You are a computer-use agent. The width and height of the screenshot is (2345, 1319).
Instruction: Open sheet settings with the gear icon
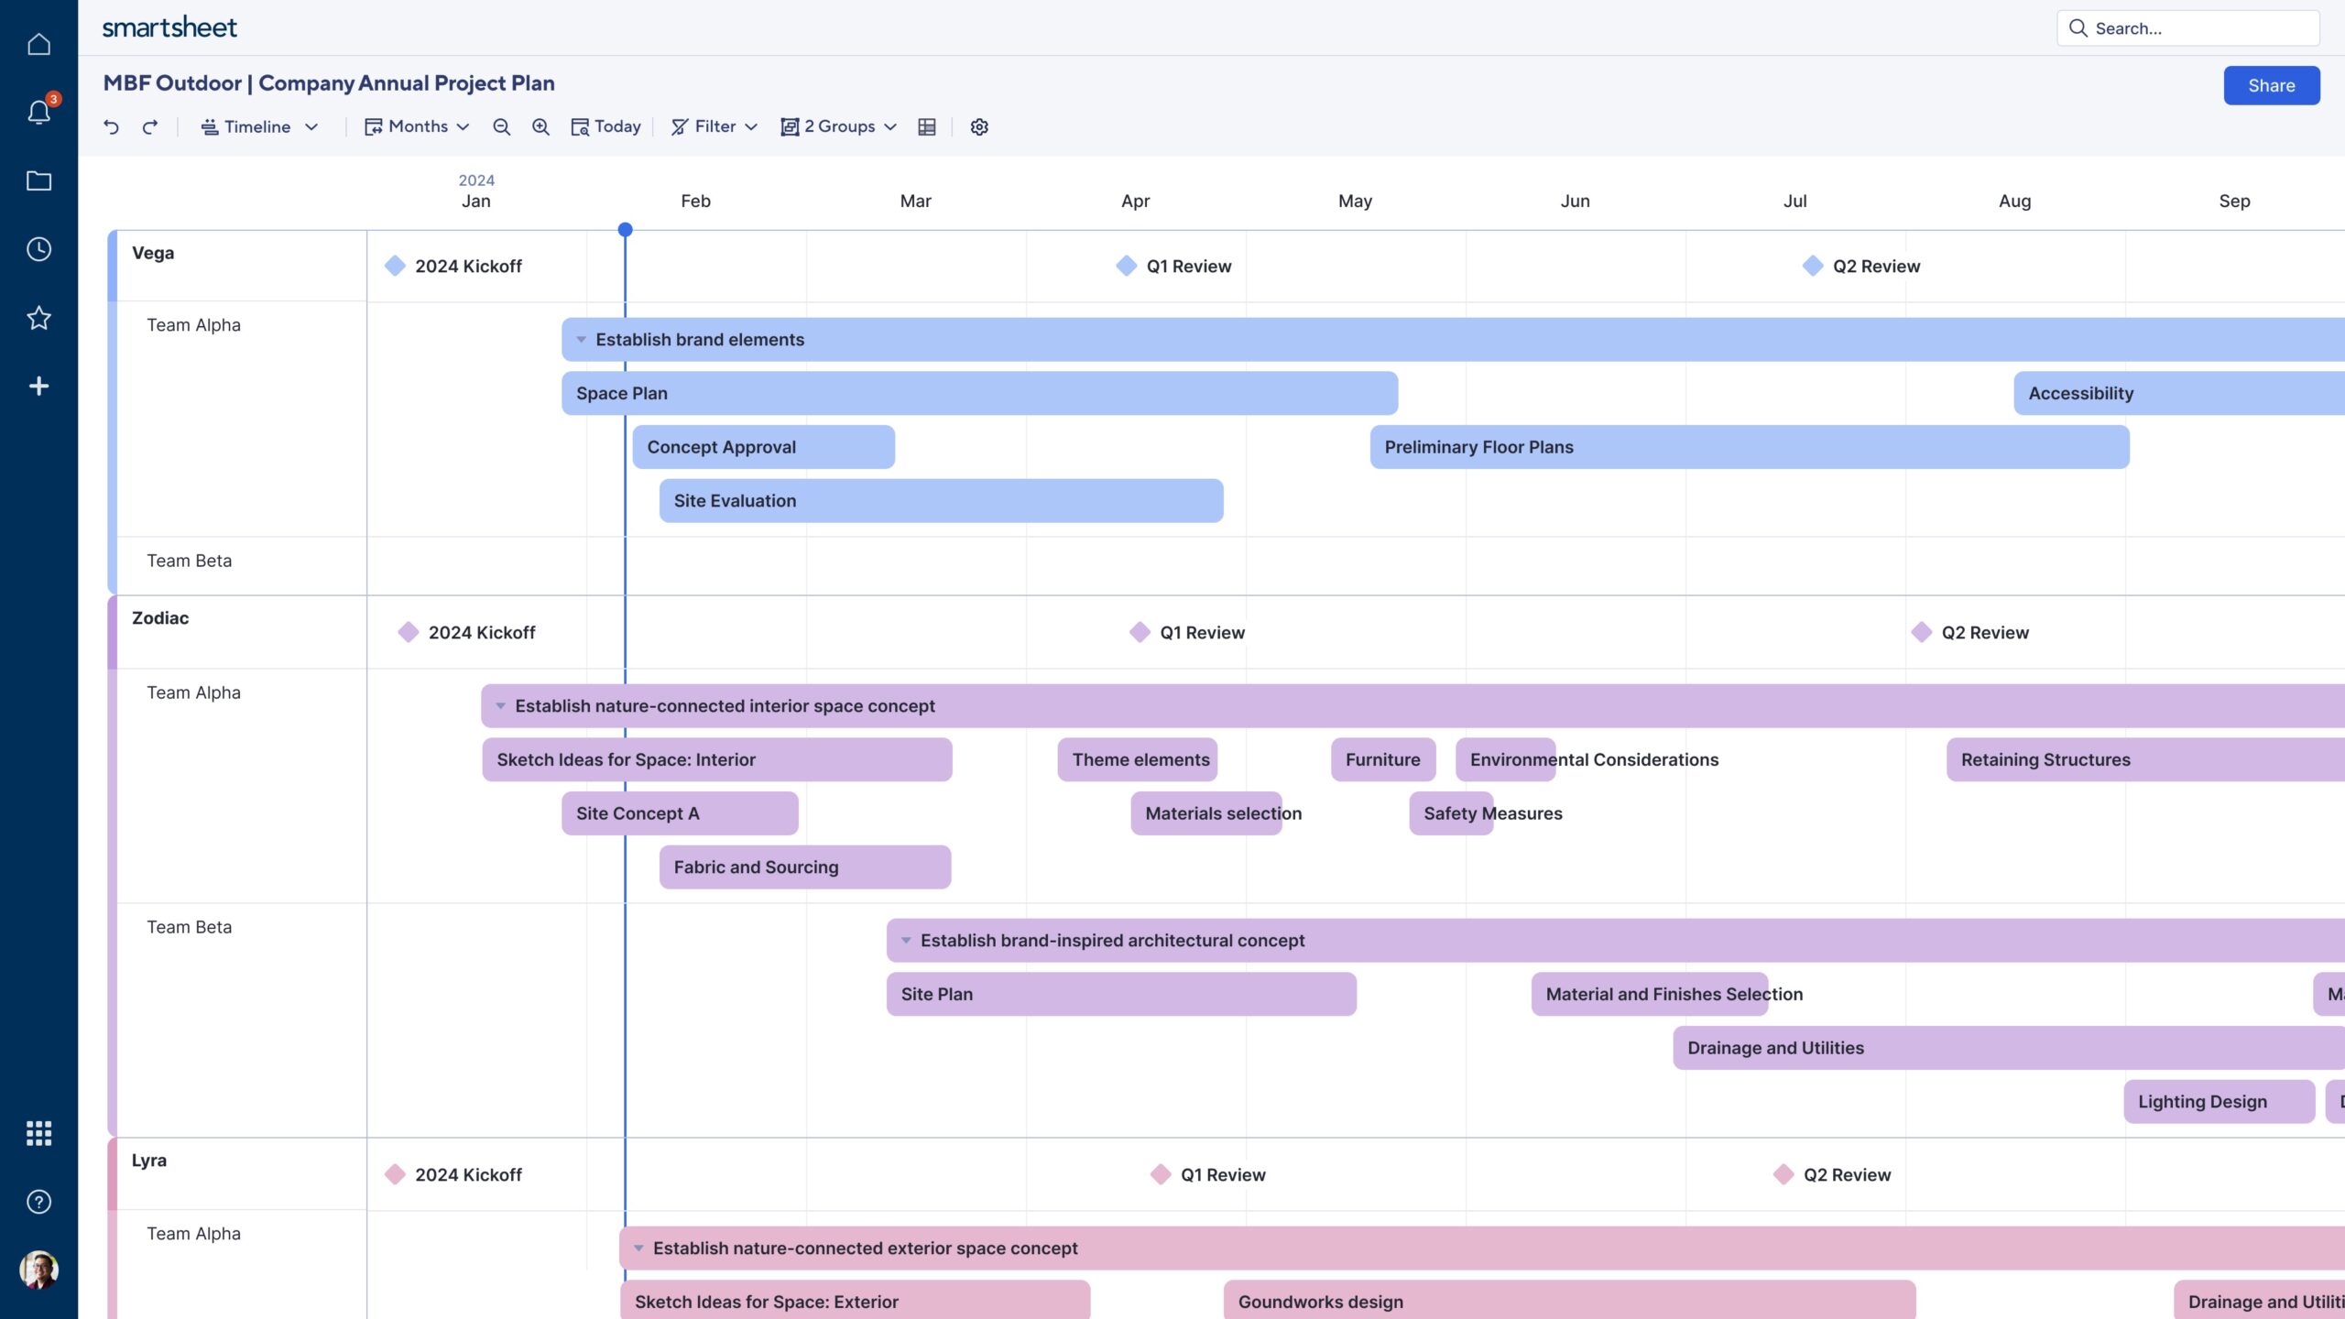pos(978,126)
